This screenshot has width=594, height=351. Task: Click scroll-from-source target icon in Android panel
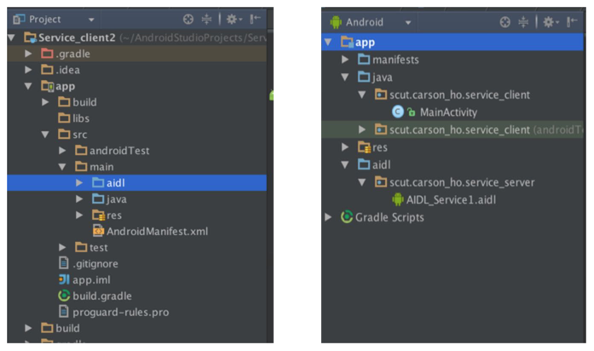505,22
